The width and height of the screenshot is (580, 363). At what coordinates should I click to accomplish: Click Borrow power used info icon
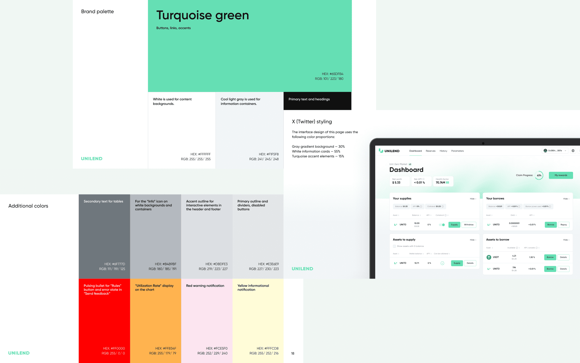pos(550,207)
